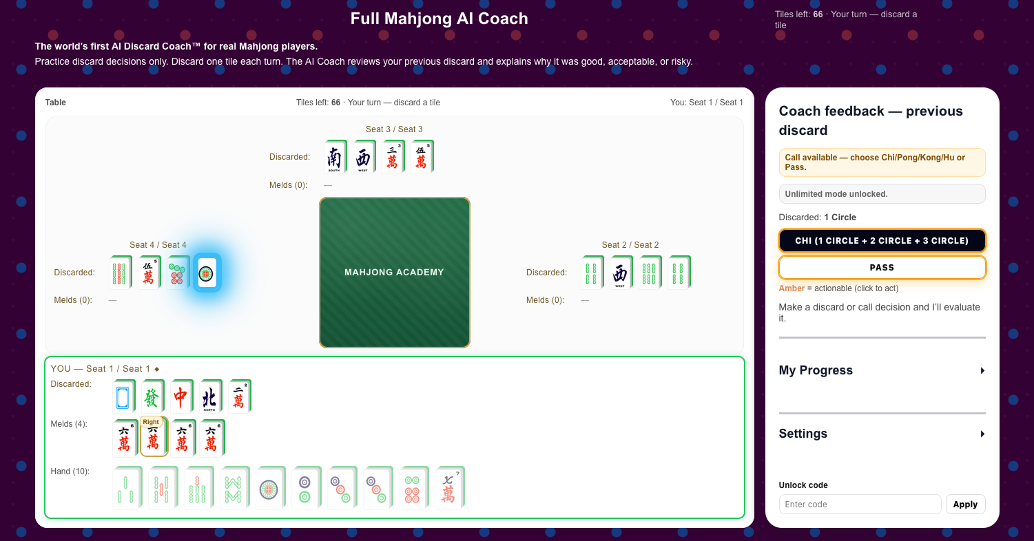Click the 'Seat 2 / Seat 2' label
Image resolution: width=1034 pixels, height=541 pixels.
(630, 245)
